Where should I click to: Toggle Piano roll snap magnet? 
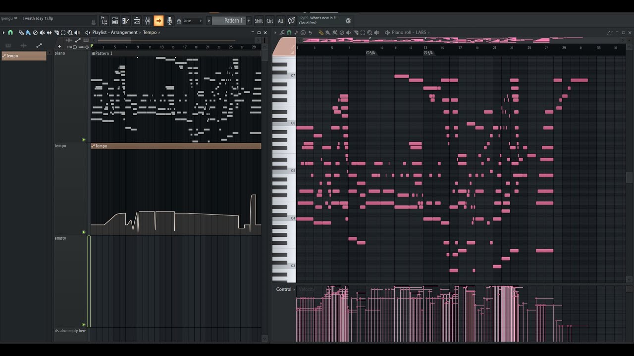[x=289, y=33]
